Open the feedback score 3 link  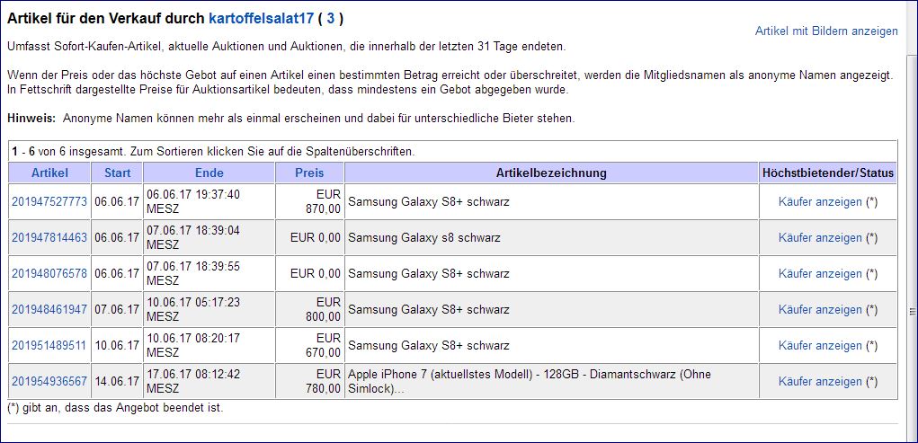(x=331, y=19)
